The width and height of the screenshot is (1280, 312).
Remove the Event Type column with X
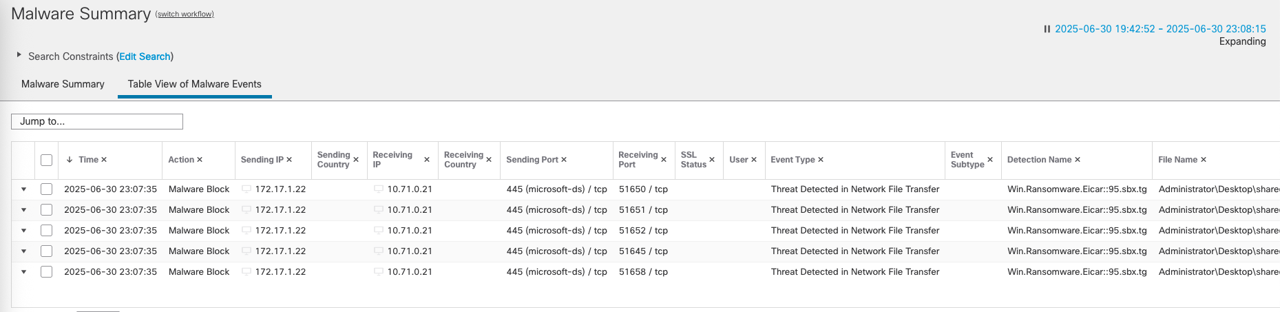tap(821, 160)
